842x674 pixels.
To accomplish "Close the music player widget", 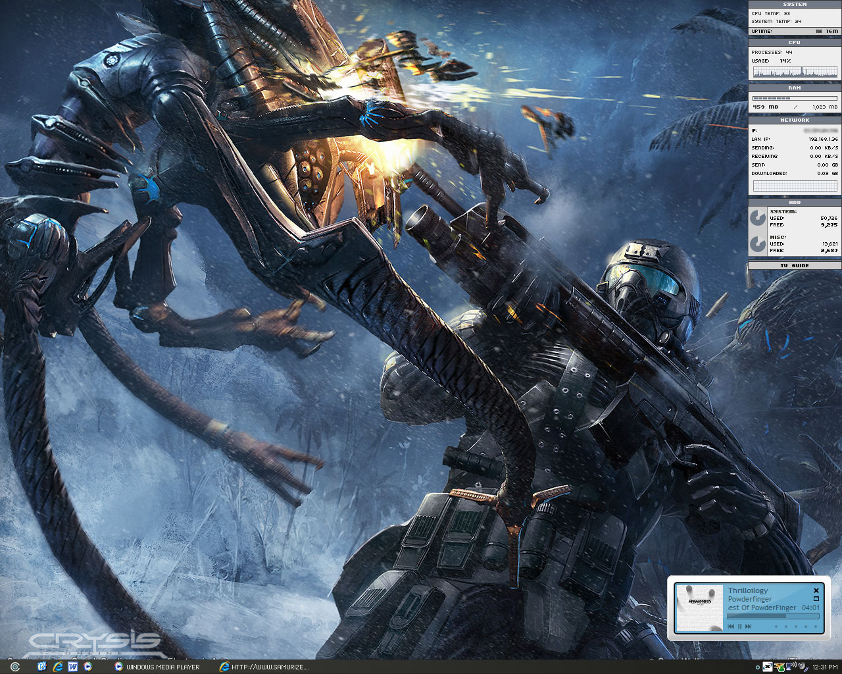I will [x=816, y=590].
